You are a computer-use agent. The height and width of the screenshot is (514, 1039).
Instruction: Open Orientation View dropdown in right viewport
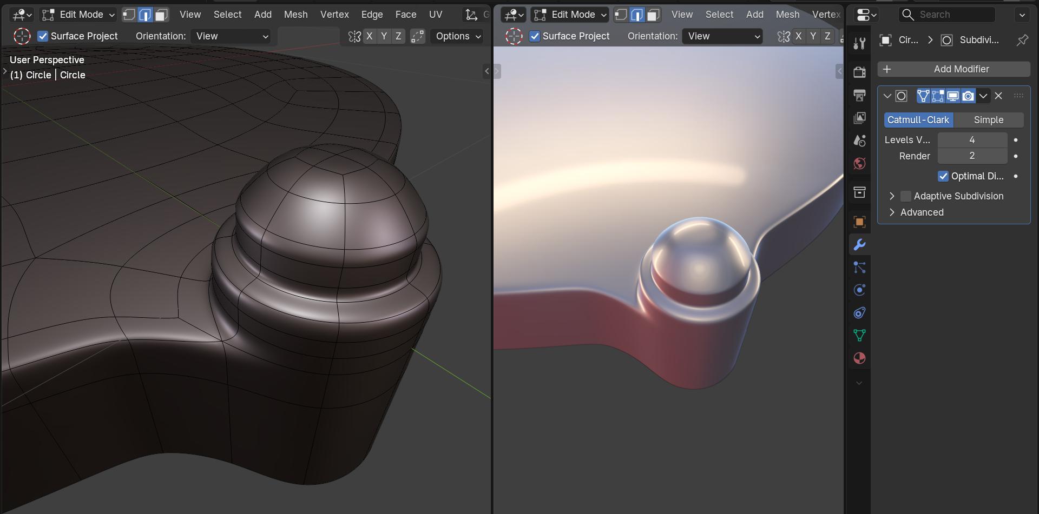tap(722, 36)
